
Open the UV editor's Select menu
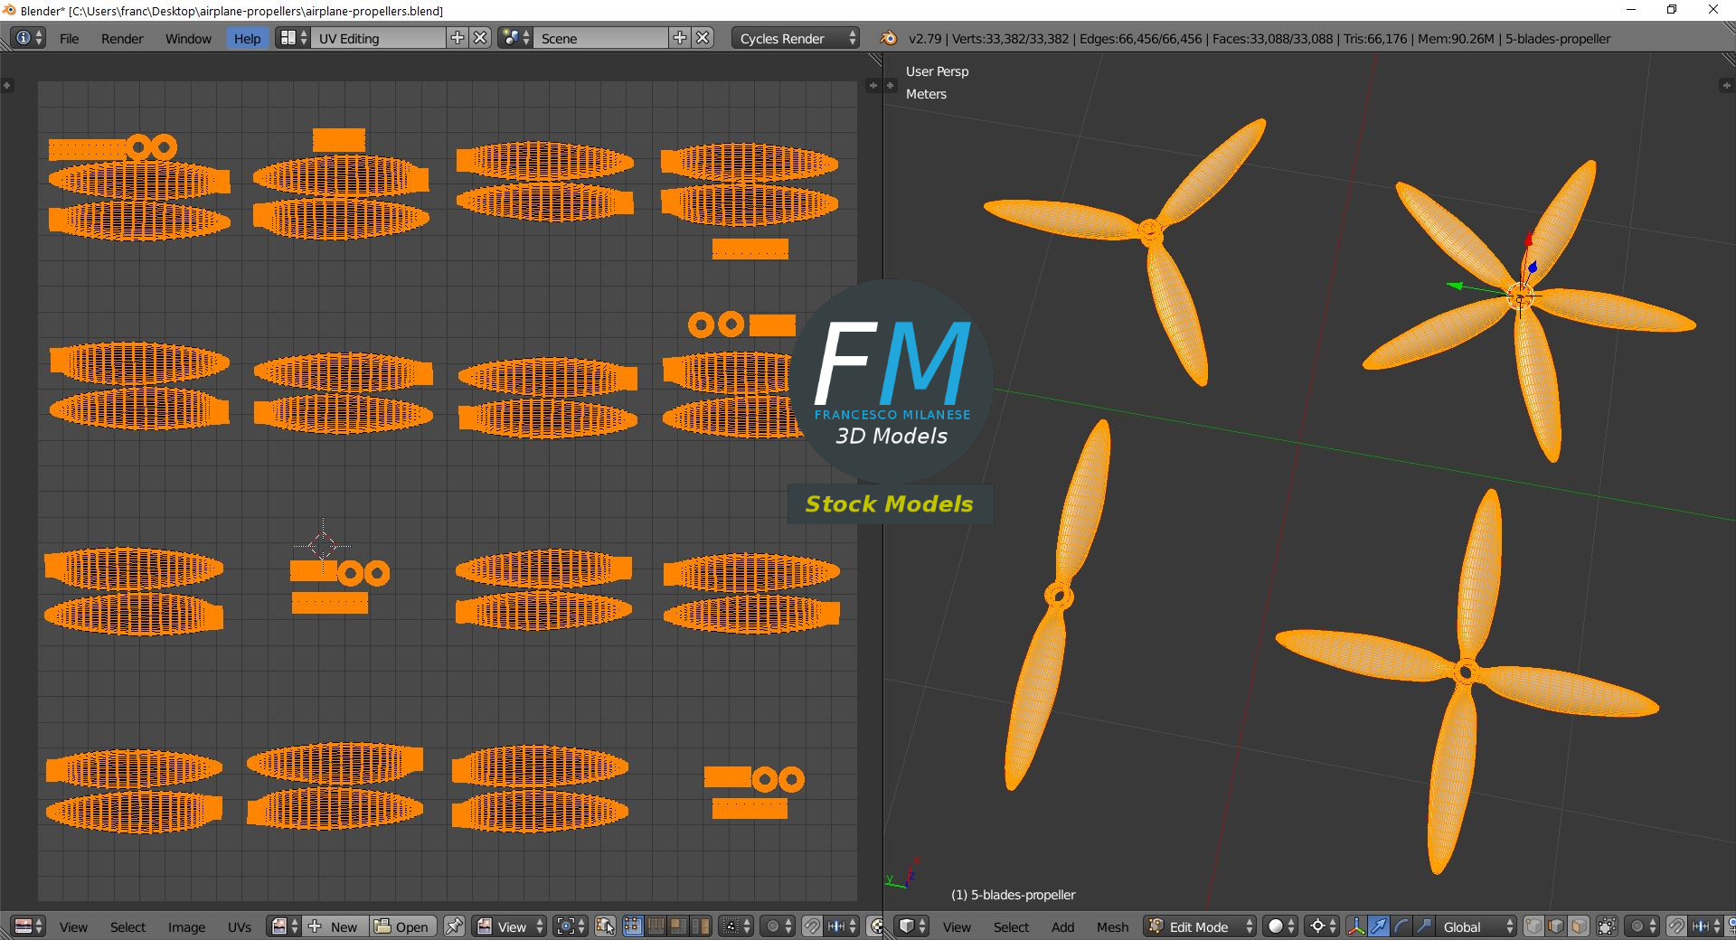coord(127,926)
